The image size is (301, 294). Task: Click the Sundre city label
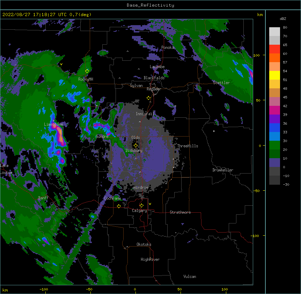(102, 137)
